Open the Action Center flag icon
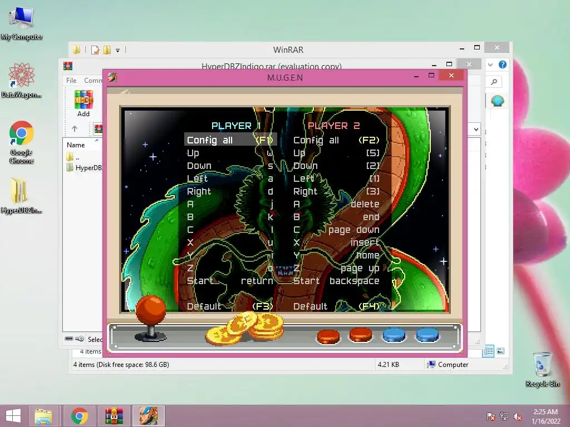Image resolution: width=570 pixels, height=427 pixels. click(x=491, y=416)
